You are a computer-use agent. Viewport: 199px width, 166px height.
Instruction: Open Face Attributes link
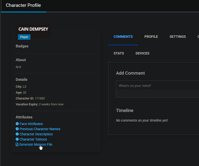click(x=31, y=124)
